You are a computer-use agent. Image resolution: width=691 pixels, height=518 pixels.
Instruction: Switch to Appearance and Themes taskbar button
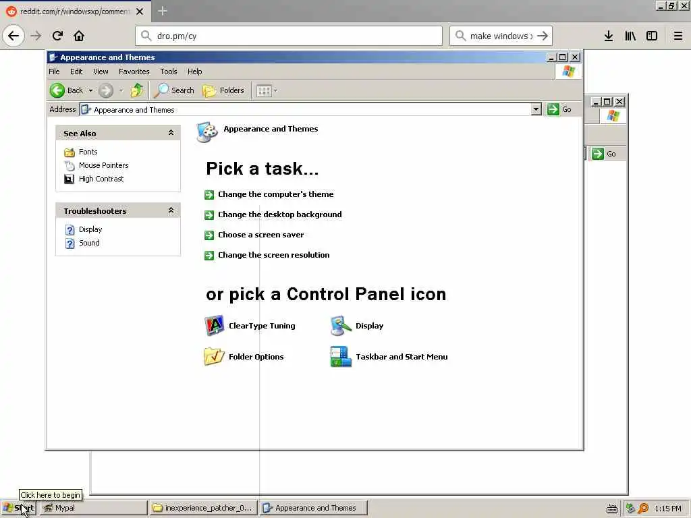(x=313, y=508)
